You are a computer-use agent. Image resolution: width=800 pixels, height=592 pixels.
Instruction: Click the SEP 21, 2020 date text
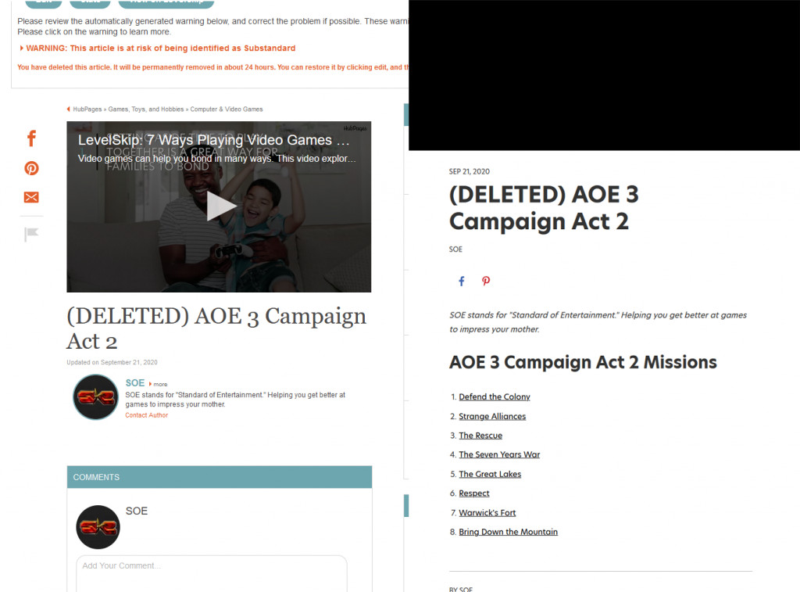tap(470, 171)
